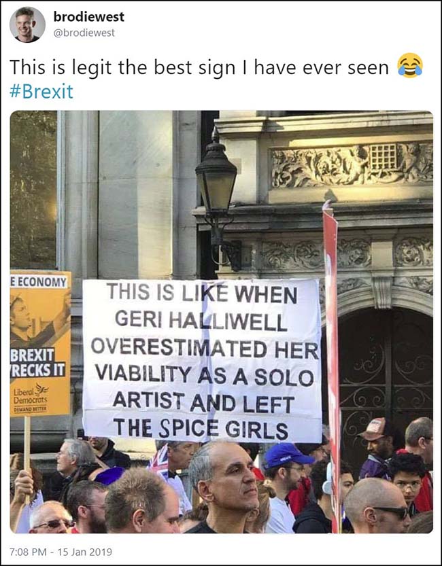Open the #Brexit hashtag
442x566 pixels.
click(x=41, y=91)
